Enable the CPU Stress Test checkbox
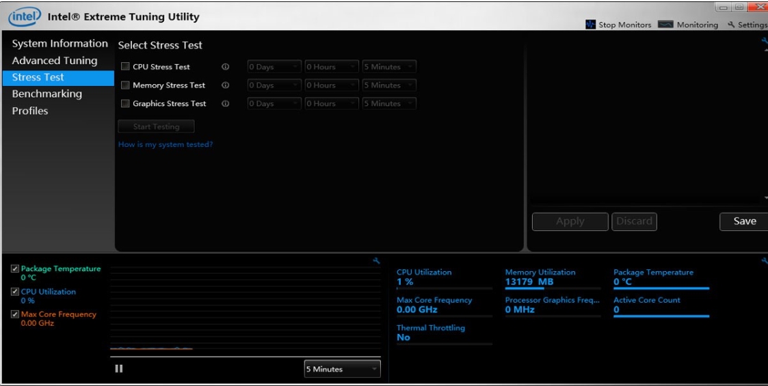Screen dimensions: 768x386 (125, 67)
